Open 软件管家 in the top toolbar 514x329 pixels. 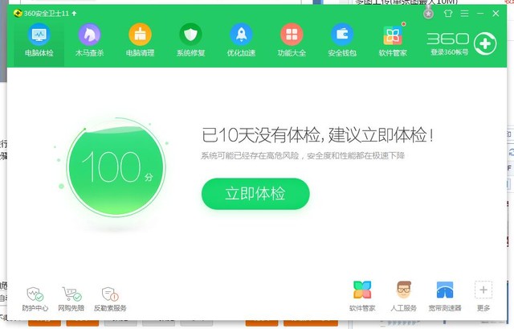393,41
